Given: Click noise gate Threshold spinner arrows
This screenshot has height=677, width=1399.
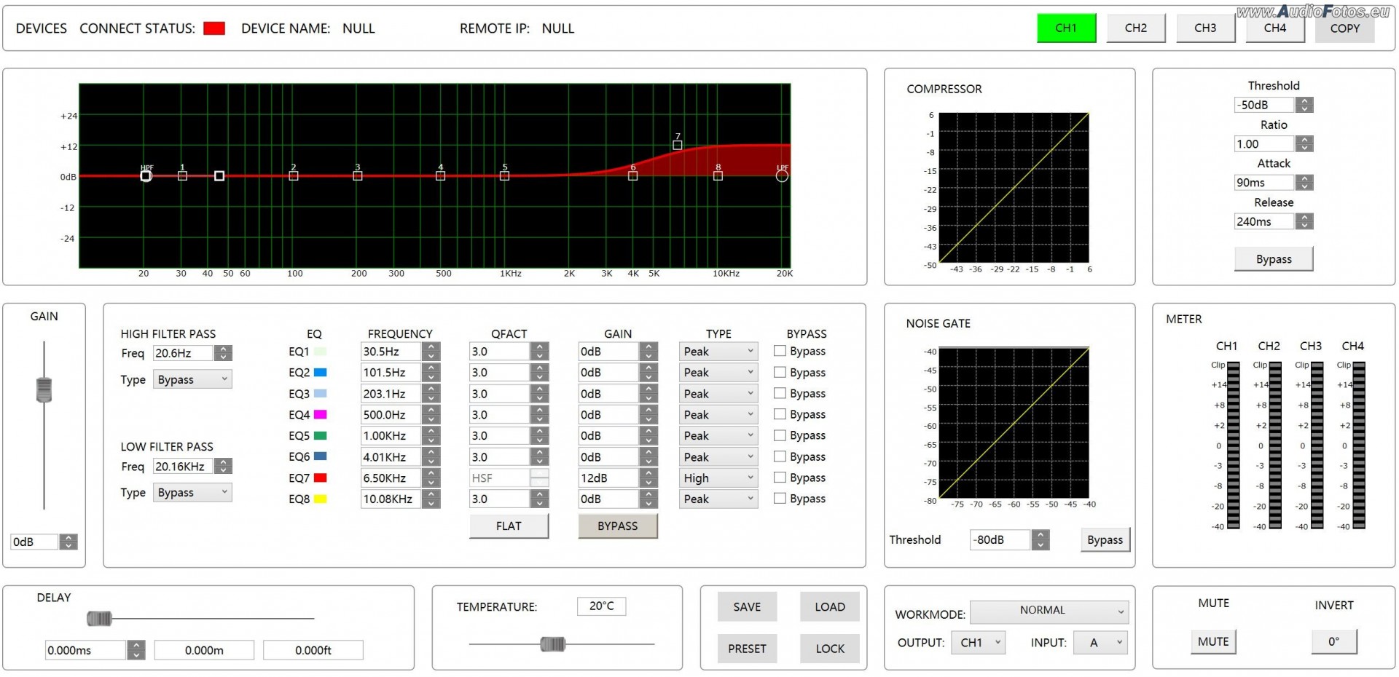Looking at the screenshot, I should (x=1041, y=540).
